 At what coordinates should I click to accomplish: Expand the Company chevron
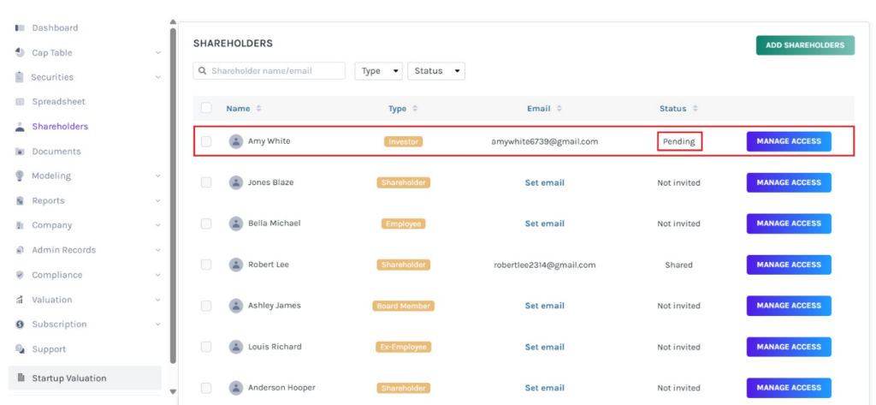pos(158,225)
